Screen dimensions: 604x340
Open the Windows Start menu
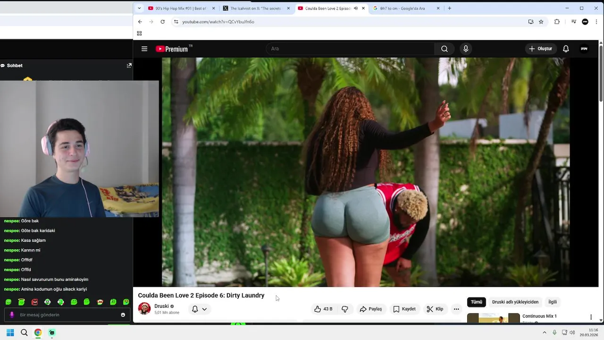pyautogui.click(x=10, y=332)
